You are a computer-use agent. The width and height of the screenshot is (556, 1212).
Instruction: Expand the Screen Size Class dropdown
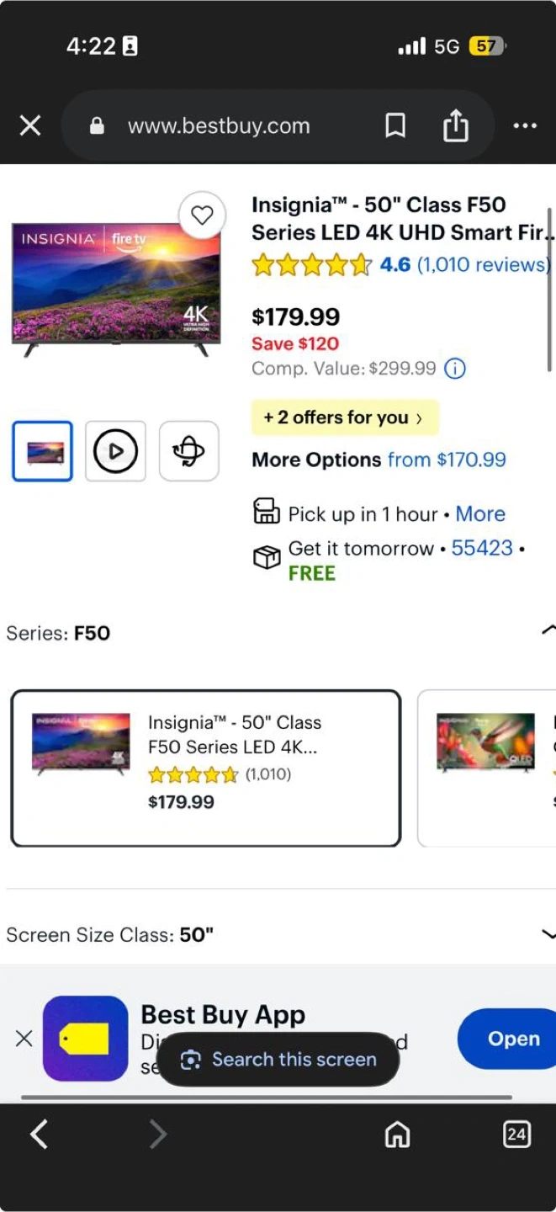(548, 933)
